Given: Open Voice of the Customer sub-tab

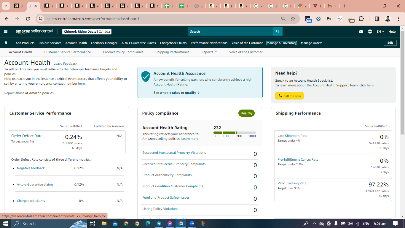Looking at the screenshot, I should coord(246,52).
